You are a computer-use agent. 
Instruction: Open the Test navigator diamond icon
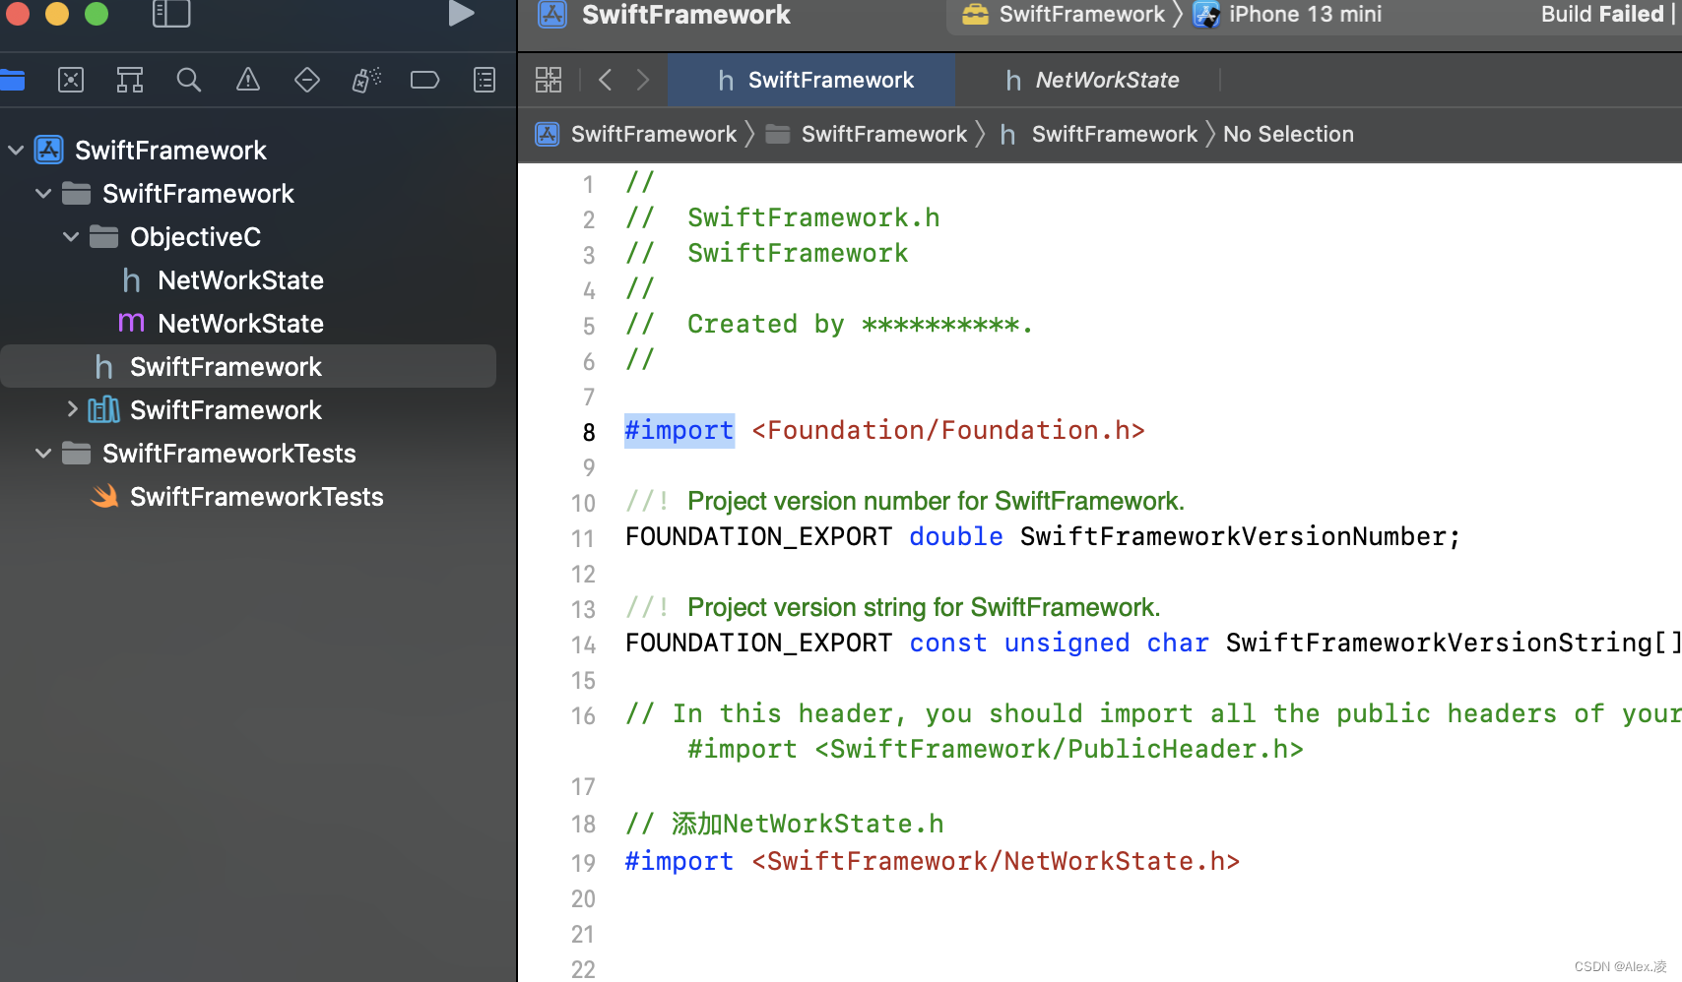[x=307, y=80]
